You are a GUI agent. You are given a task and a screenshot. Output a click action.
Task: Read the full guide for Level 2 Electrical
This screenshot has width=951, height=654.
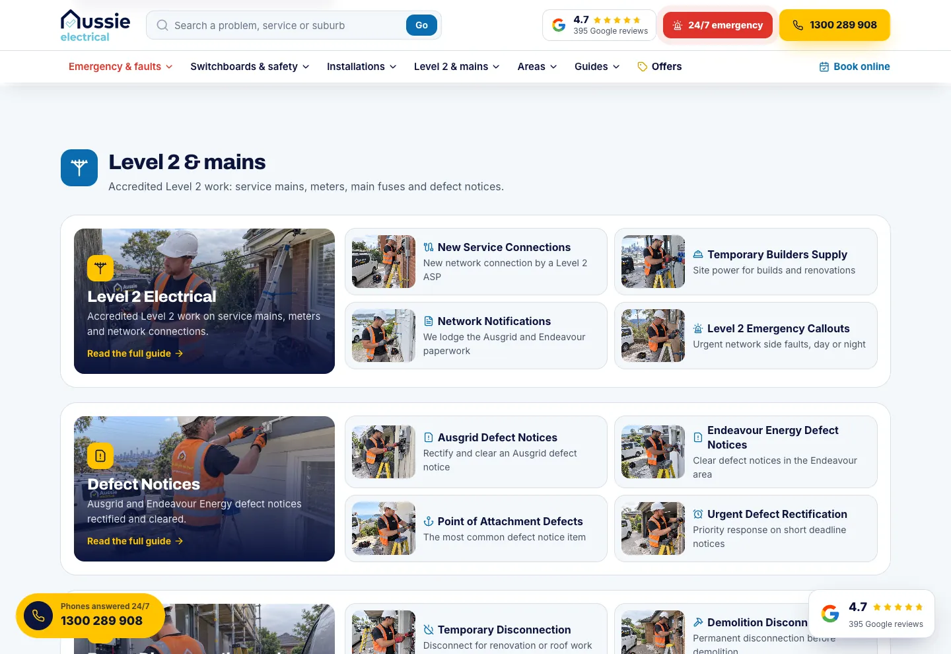135,353
